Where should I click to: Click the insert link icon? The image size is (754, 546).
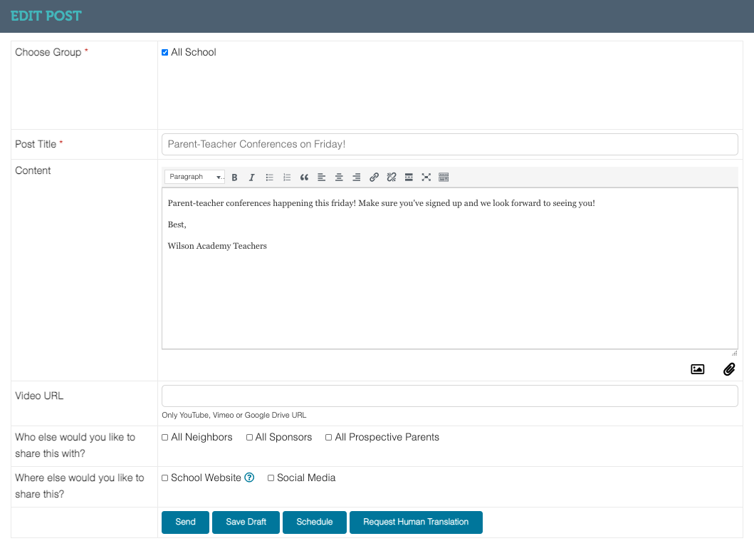click(374, 177)
